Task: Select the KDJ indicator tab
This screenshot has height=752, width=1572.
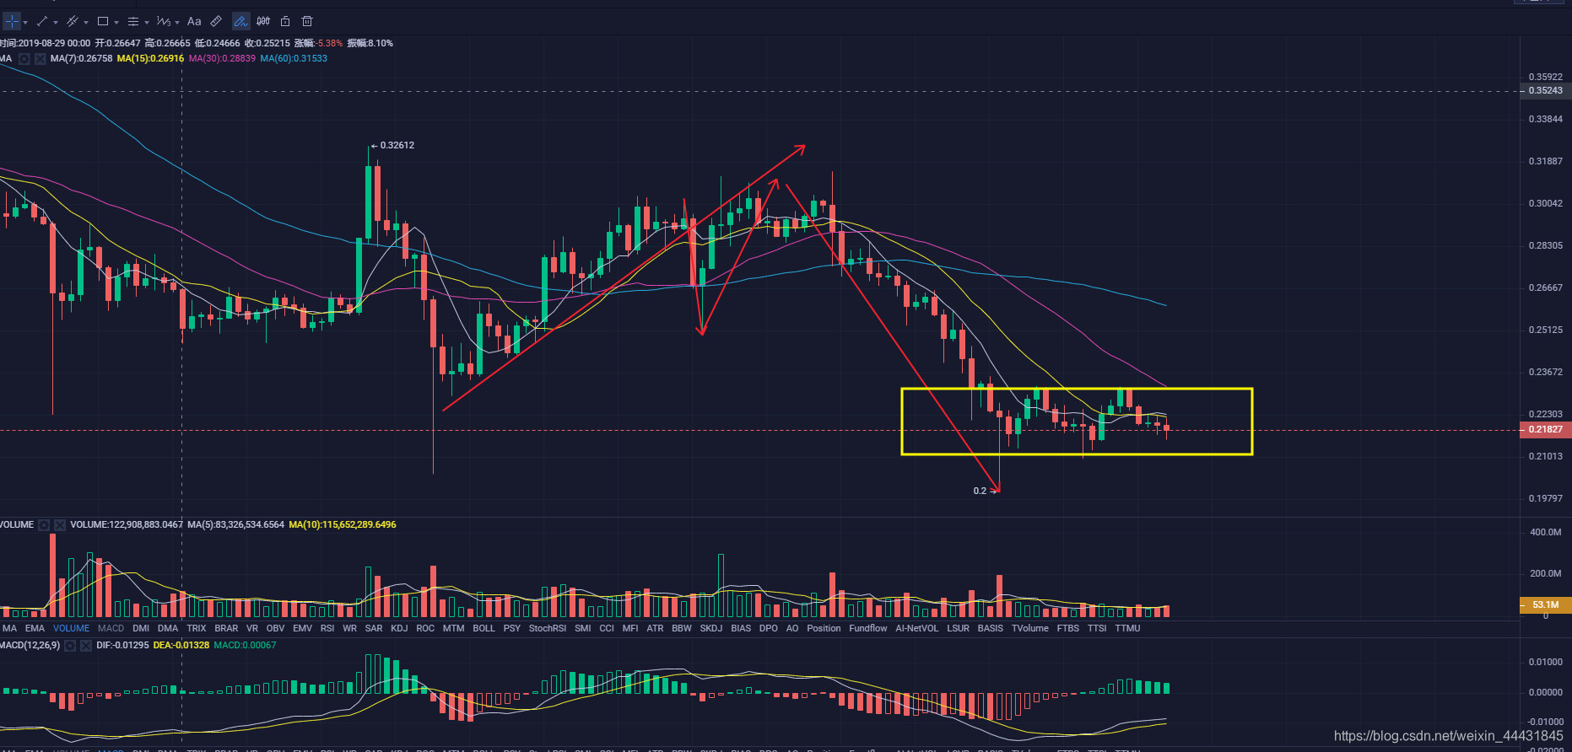Action: (x=399, y=628)
